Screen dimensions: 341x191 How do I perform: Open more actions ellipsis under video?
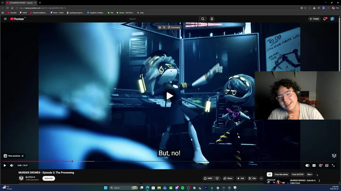click(261, 178)
